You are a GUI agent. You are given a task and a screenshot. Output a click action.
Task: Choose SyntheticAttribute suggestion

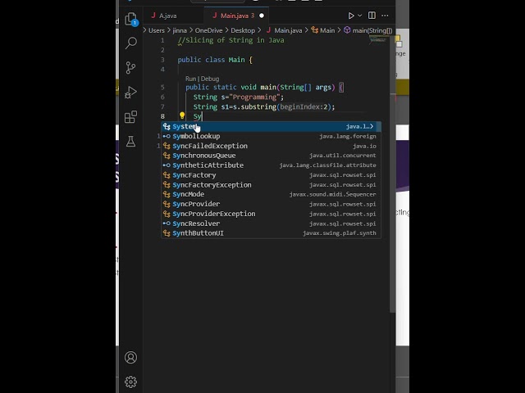coord(271,165)
